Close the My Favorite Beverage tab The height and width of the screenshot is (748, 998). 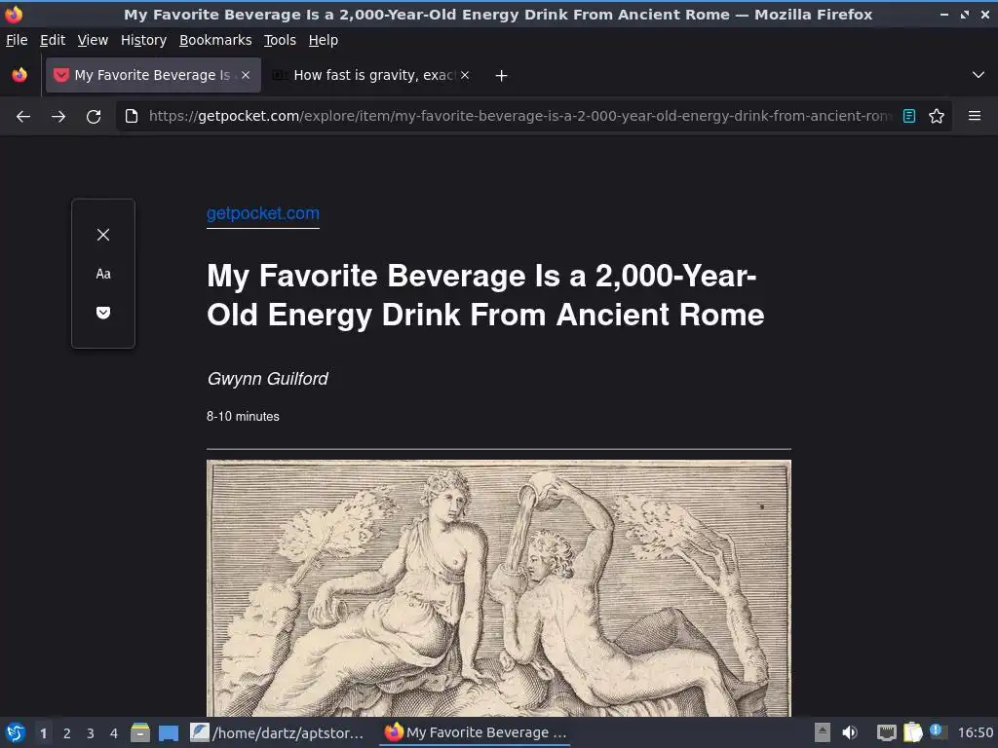pos(246,75)
